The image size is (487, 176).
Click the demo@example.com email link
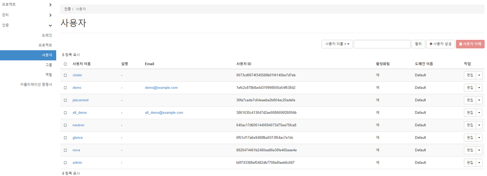tap(161, 88)
